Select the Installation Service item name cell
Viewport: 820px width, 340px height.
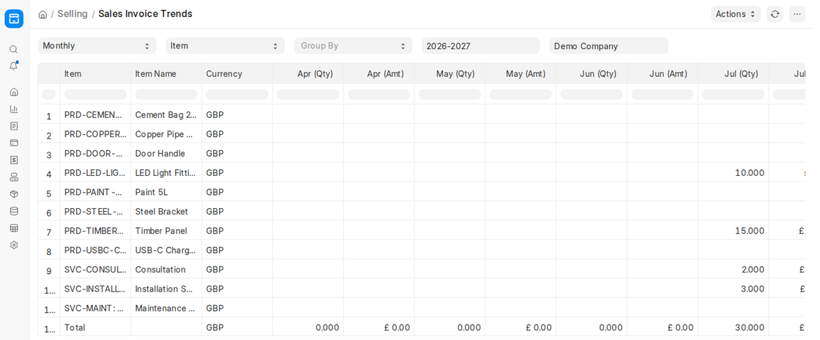(x=166, y=289)
